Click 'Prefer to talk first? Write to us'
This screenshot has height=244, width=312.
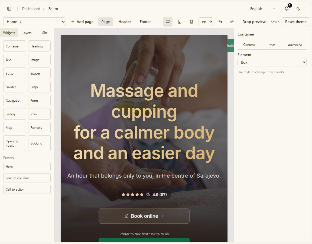tap(144, 234)
